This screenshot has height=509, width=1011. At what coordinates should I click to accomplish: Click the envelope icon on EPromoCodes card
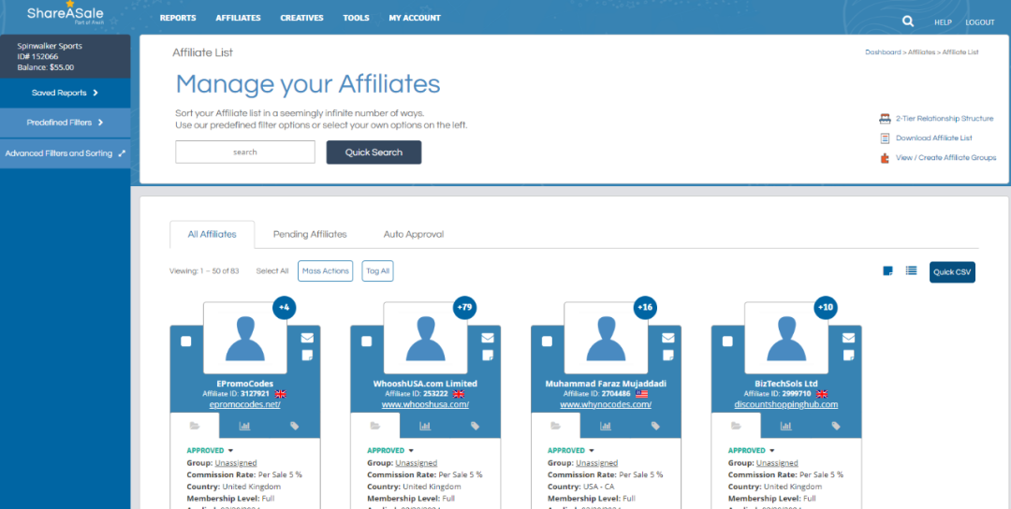pos(307,338)
